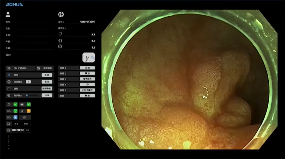Open the Button 5 CBI sub-mode dropdown

pos(87,90)
